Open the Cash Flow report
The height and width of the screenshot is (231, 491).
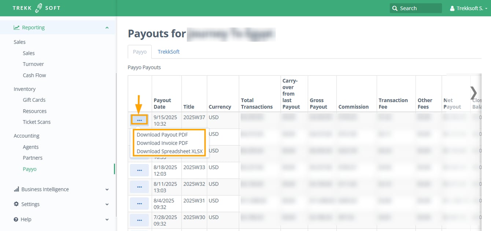pos(34,75)
